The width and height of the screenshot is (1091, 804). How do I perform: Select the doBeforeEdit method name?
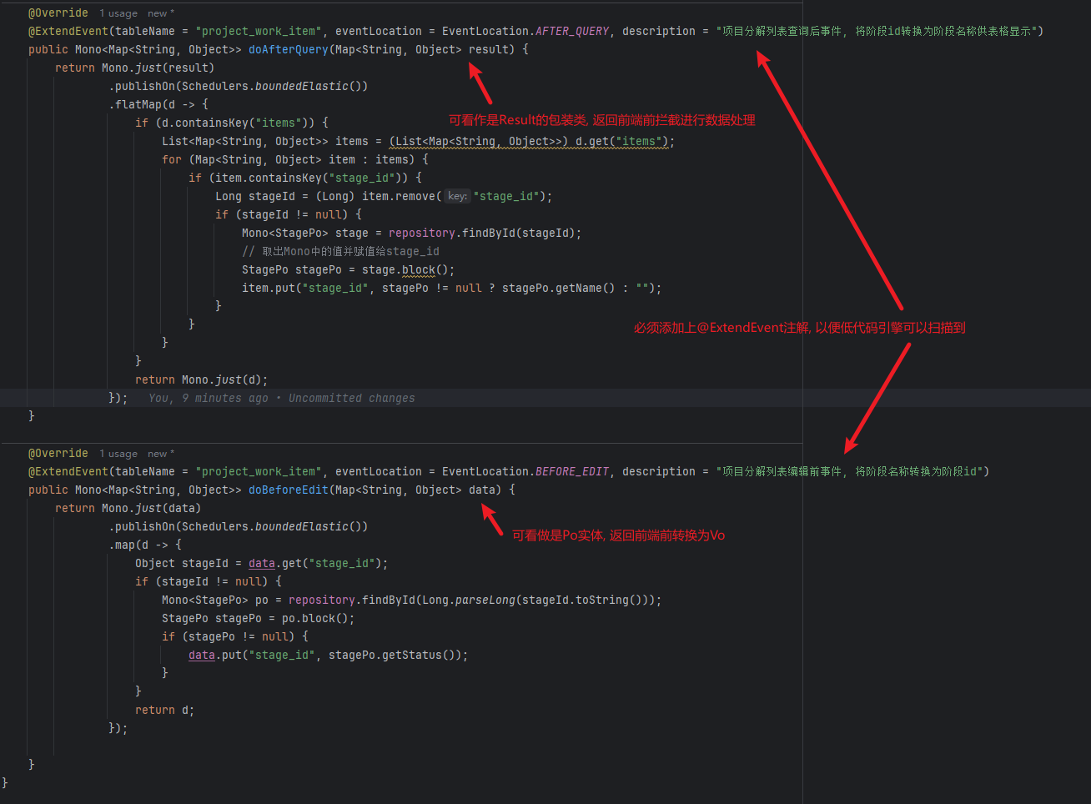coord(288,490)
